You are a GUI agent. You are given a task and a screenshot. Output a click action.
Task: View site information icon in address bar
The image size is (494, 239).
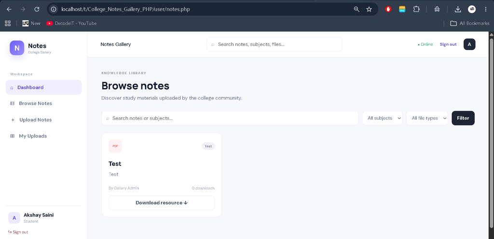coord(54,9)
